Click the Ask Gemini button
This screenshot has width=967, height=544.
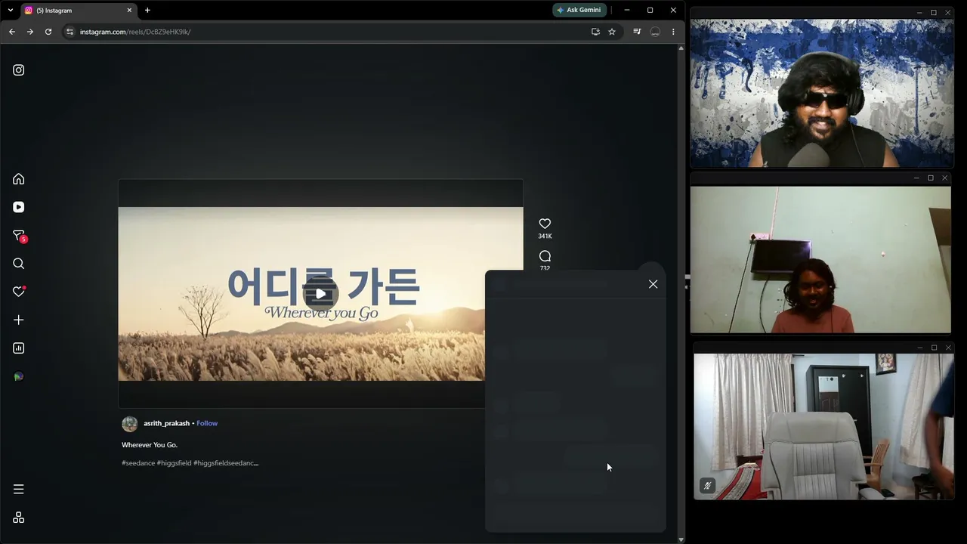point(579,10)
